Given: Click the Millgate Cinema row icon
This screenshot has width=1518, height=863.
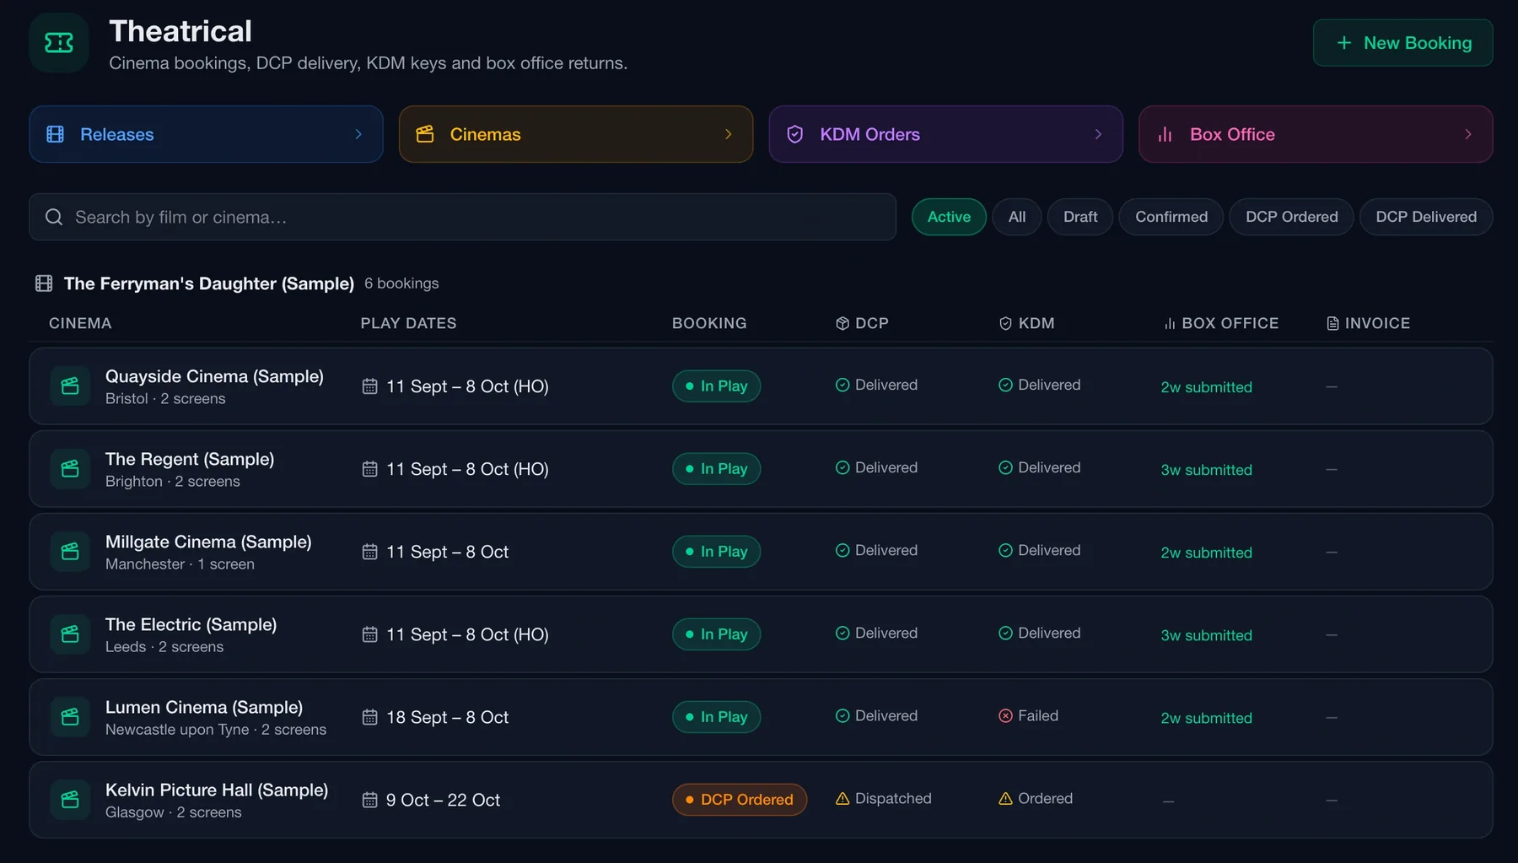Looking at the screenshot, I should 70,552.
